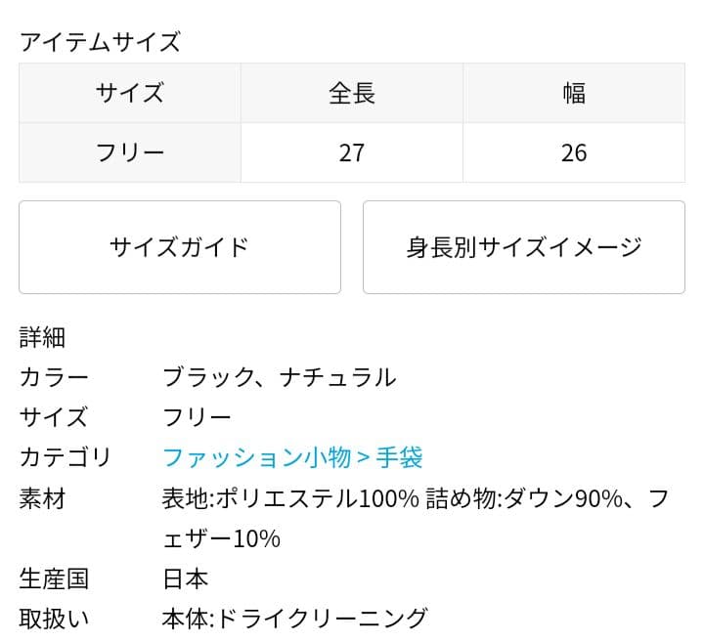Image resolution: width=704 pixels, height=642 pixels.
Task: Tap the 本体:ドライクリーニング care text
Action: pos(294,619)
